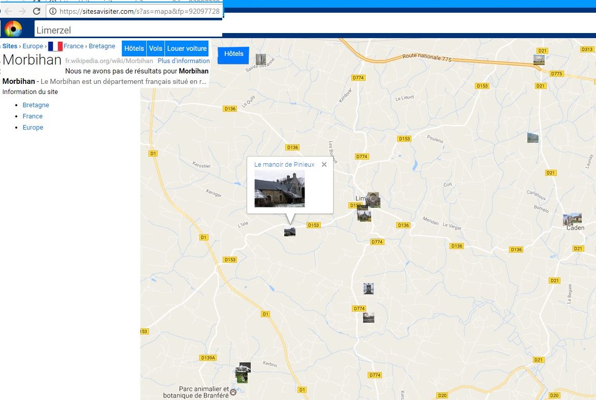
Task: Click the France list link
Action: click(33, 116)
